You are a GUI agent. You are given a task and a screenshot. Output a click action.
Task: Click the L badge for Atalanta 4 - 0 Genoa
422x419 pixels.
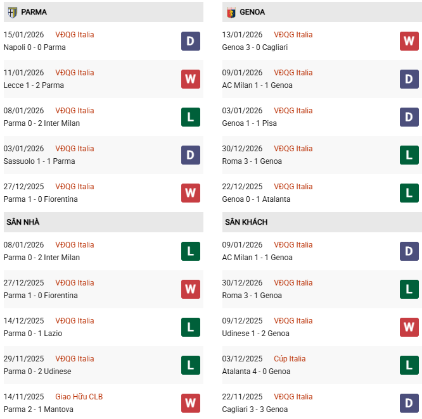(x=409, y=365)
